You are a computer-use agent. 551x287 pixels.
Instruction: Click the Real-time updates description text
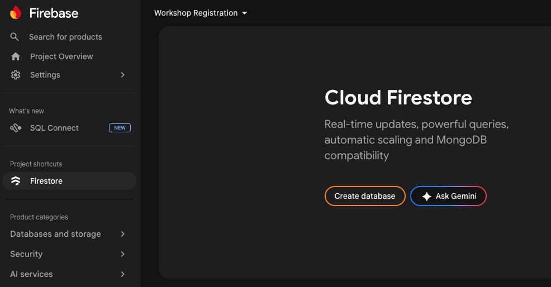click(x=416, y=140)
